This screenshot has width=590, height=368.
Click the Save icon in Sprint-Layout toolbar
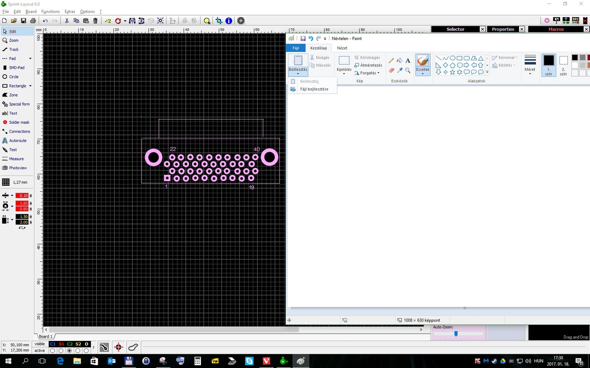tap(24, 21)
